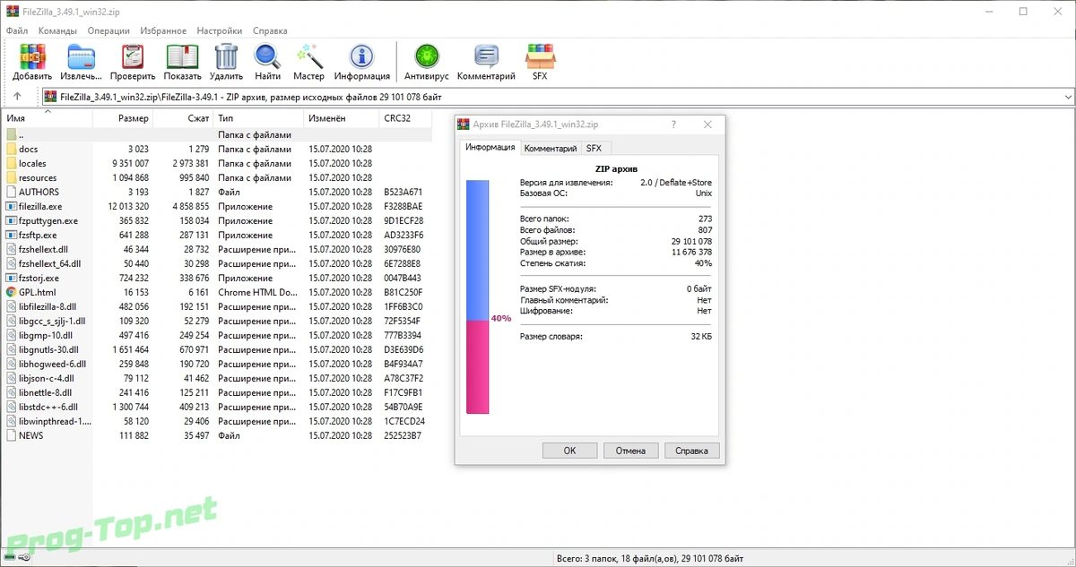The width and height of the screenshot is (1076, 567).
Task: Click the Извлечь (Extract) toolbar icon
Action: pos(82,56)
